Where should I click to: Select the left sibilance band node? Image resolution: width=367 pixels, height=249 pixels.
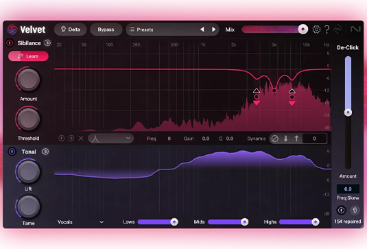point(257,97)
